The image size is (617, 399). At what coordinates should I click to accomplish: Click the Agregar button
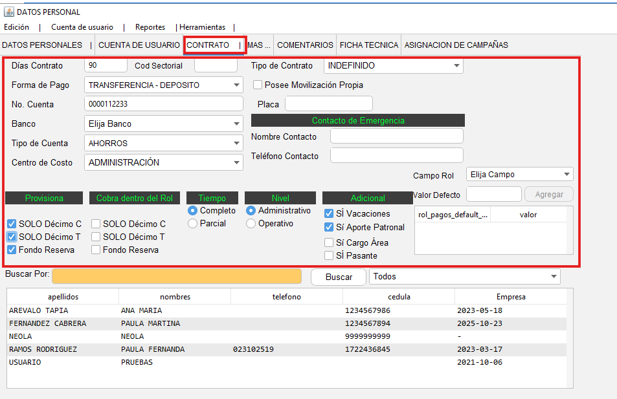pos(549,194)
